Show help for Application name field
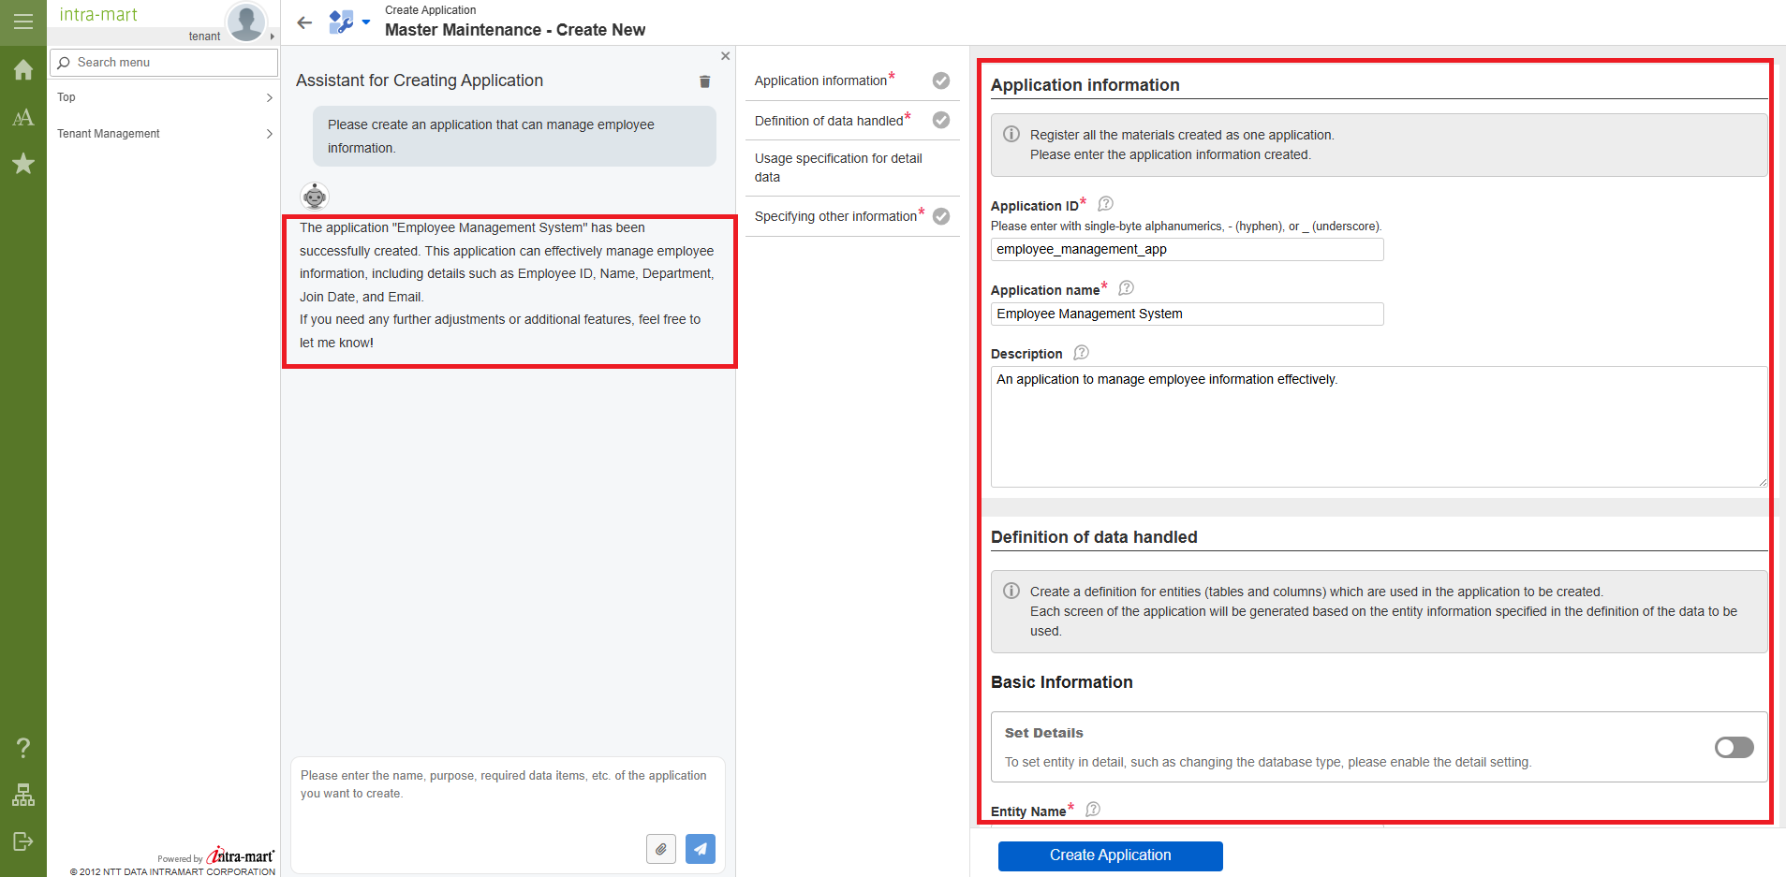 tap(1127, 288)
